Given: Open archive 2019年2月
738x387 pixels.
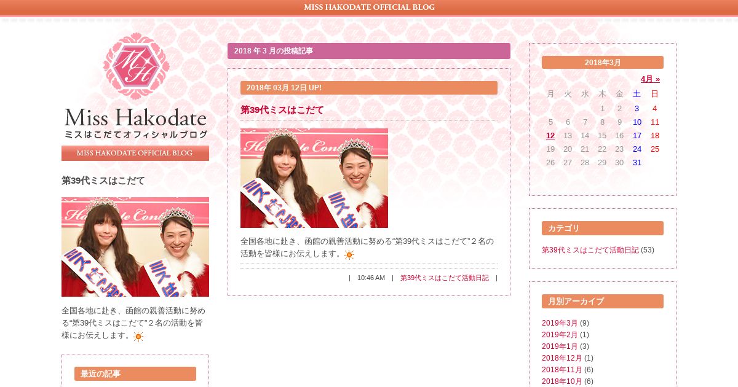Looking at the screenshot, I should (560, 335).
